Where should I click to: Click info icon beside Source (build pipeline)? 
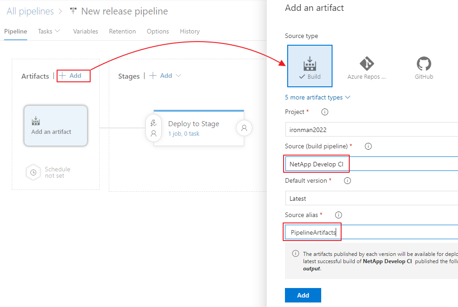pos(368,146)
